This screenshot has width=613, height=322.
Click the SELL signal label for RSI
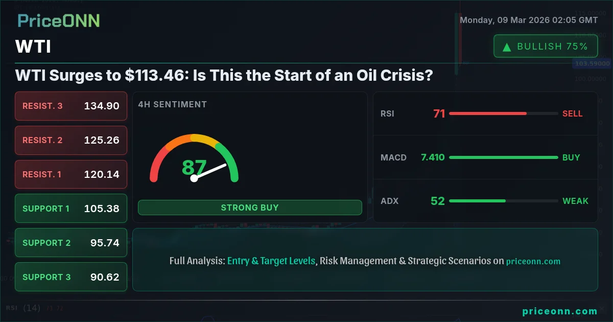[573, 113]
